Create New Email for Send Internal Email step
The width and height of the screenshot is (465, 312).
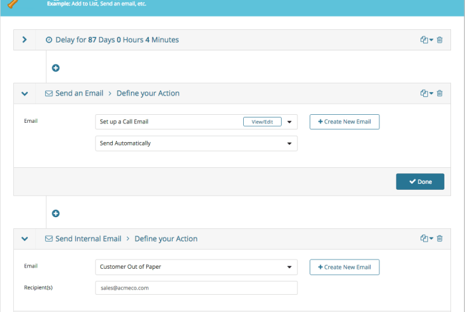tap(345, 267)
